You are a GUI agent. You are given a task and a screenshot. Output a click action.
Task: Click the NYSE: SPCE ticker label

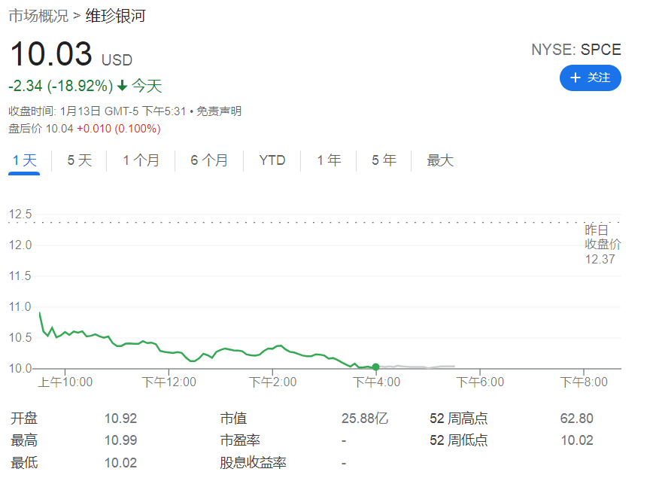click(576, 50)
